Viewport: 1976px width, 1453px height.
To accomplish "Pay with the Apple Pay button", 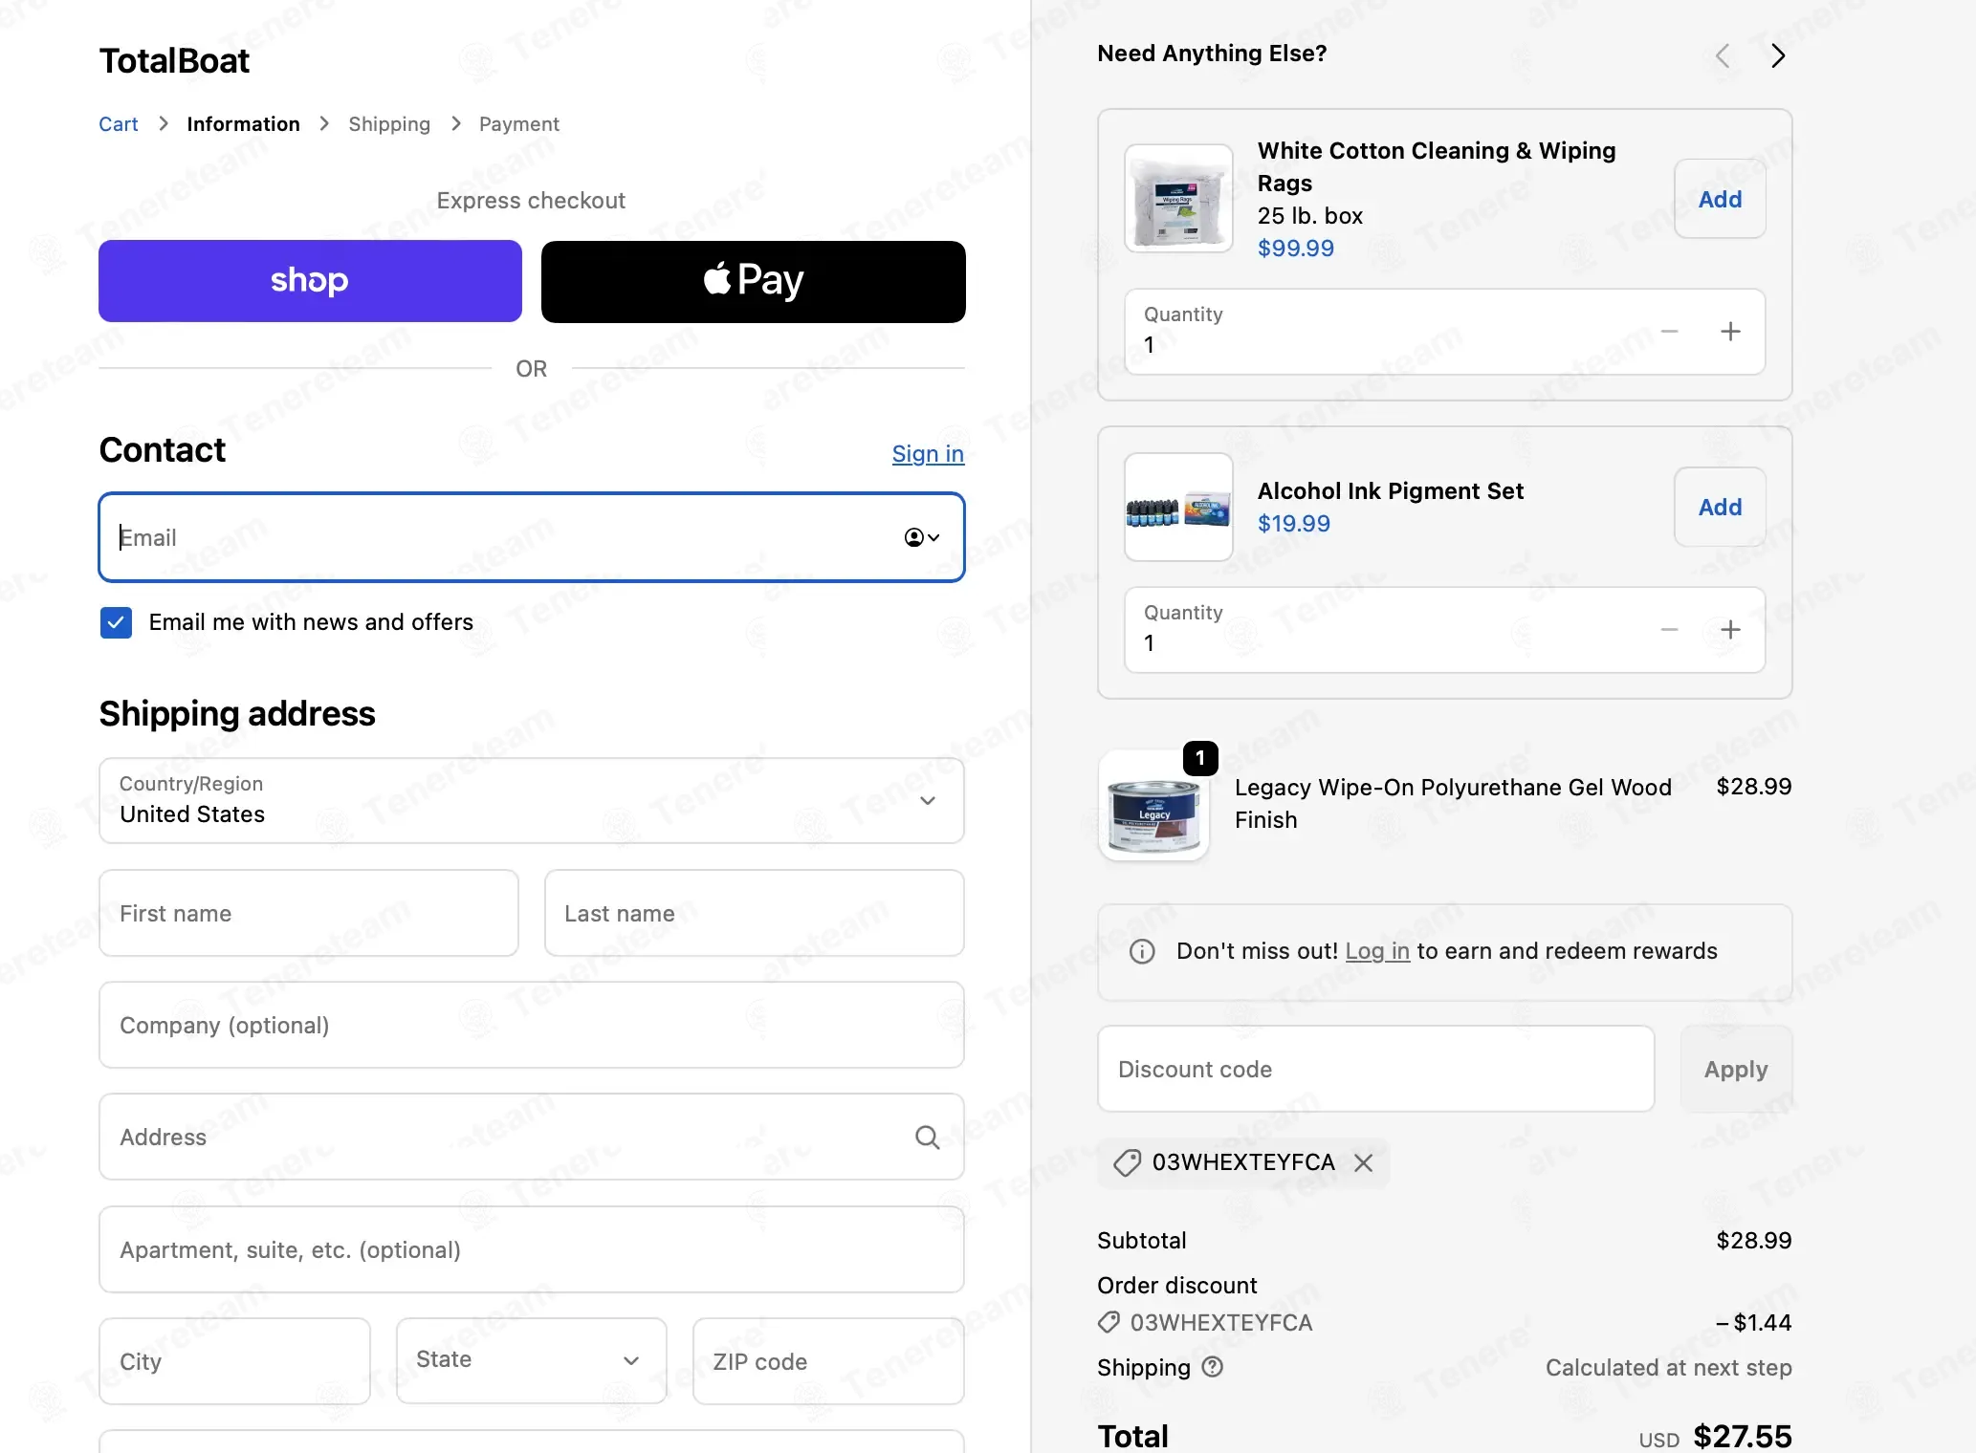I will click(x=753, y=281).
